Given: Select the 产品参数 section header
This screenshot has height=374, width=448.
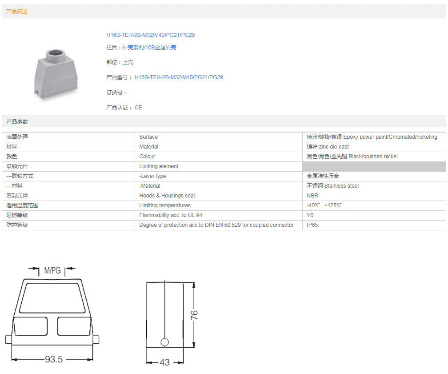Looking at the screenshot, I should [x=17, y=122].
